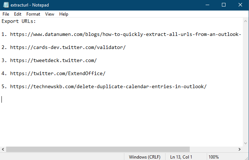Viewport: 249px width, 160px height.
Task: Open the View menu
Action: point(50,14)
